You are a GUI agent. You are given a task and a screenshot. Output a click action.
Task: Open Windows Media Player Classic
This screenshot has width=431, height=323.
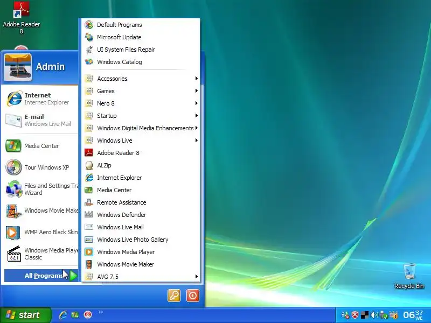(x=41, y=254)
